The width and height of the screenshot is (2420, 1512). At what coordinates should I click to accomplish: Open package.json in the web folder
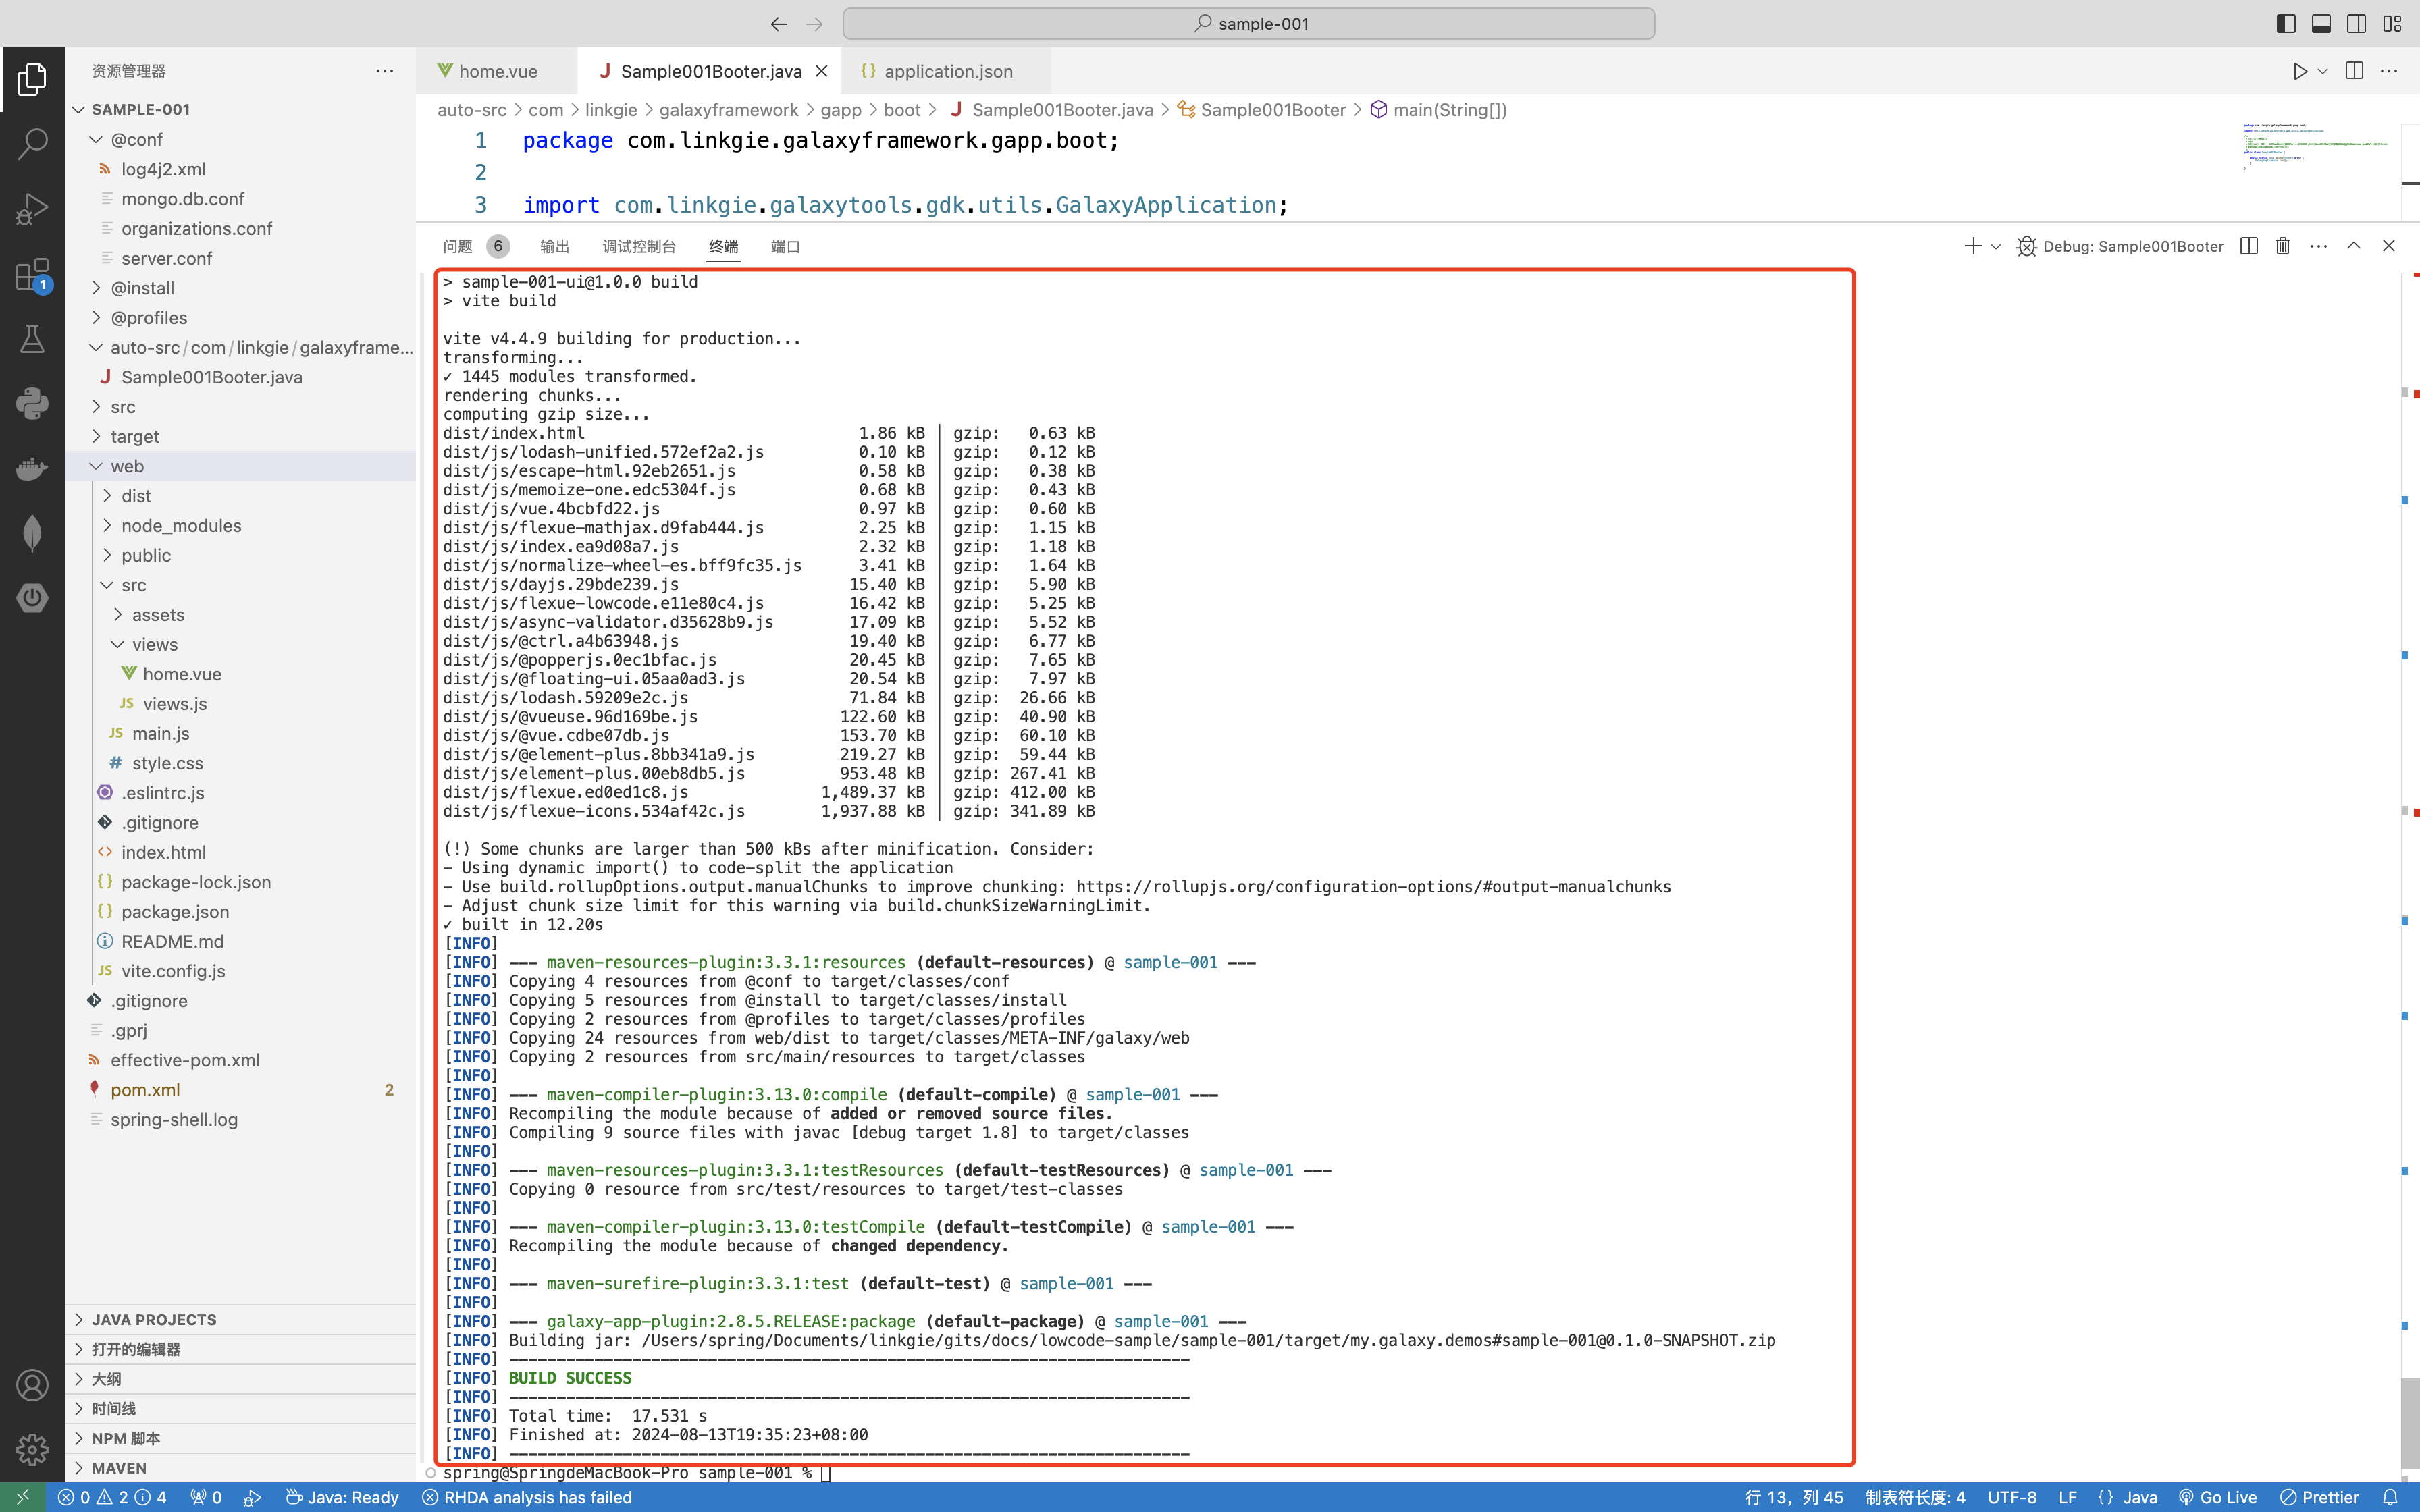point(240,912)
